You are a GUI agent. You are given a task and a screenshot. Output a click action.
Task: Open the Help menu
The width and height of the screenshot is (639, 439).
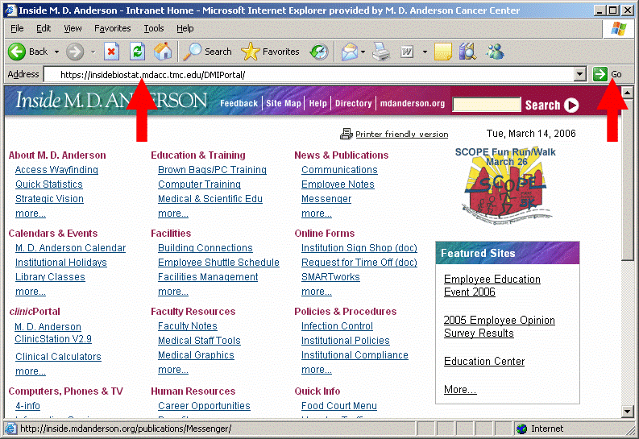click(x=185, y=28)
